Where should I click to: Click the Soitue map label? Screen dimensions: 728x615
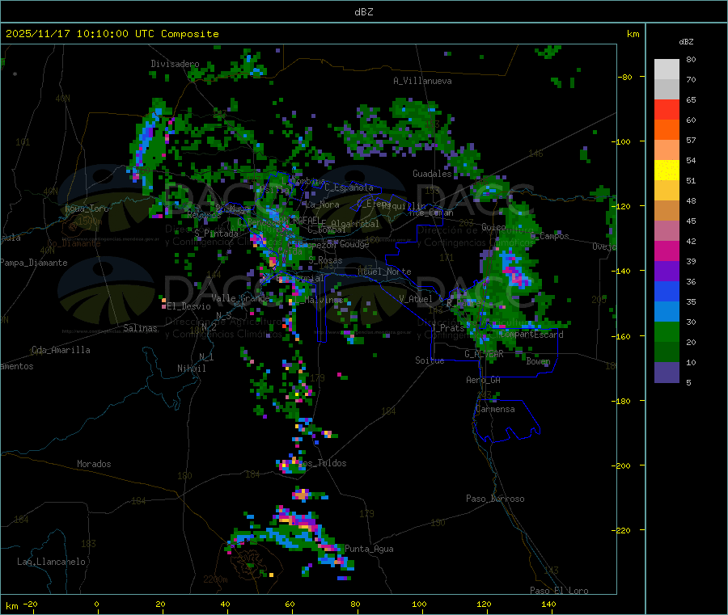(430, 360)
